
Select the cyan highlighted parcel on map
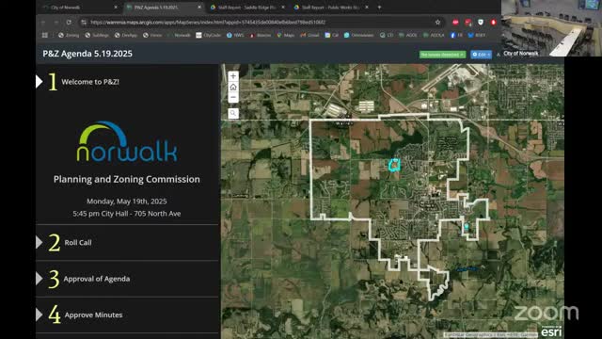click(394, 165)
